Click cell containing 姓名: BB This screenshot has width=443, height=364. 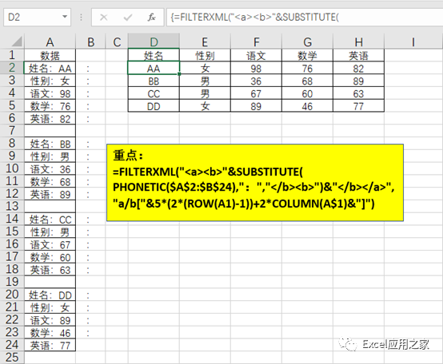(50, 144)
